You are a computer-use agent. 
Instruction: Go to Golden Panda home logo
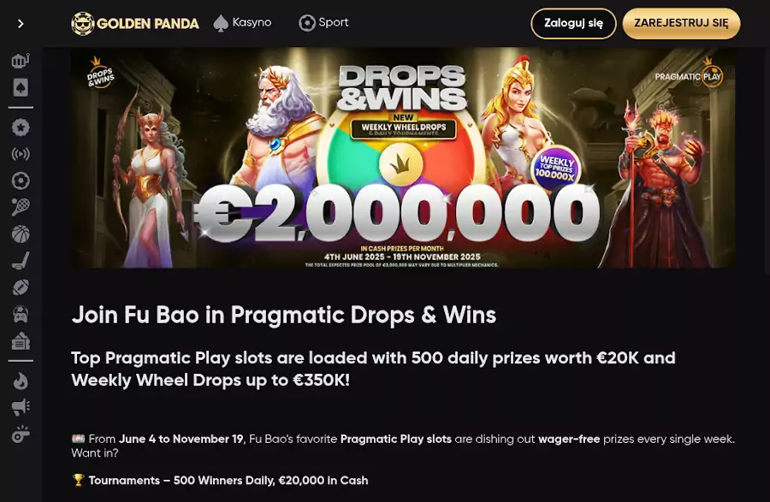[135, 23]
